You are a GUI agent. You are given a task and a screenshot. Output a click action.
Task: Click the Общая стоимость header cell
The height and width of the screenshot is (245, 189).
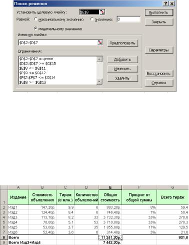pyautogui.click(x=110, y=197)
